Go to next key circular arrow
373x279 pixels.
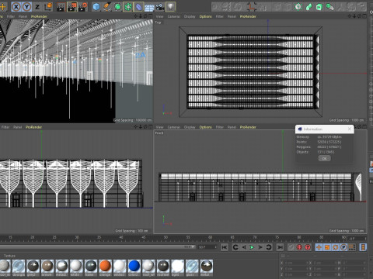point(269,247)
